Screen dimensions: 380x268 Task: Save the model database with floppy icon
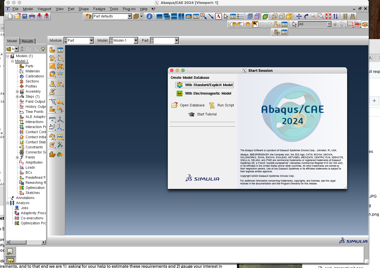(25, 16)
